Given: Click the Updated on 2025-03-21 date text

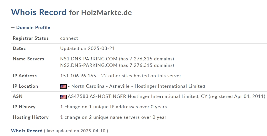Looking at the screenshot, I should click(x=87, y=48).
